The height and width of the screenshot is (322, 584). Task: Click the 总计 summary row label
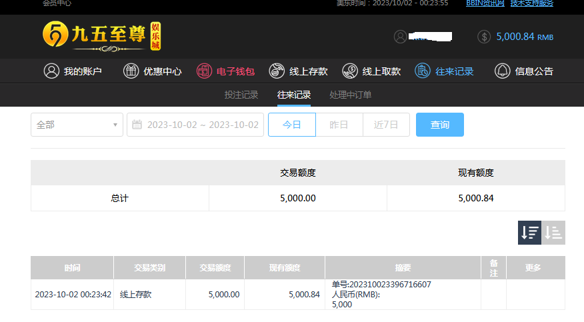pyautogui.click(x=119, y=198)
